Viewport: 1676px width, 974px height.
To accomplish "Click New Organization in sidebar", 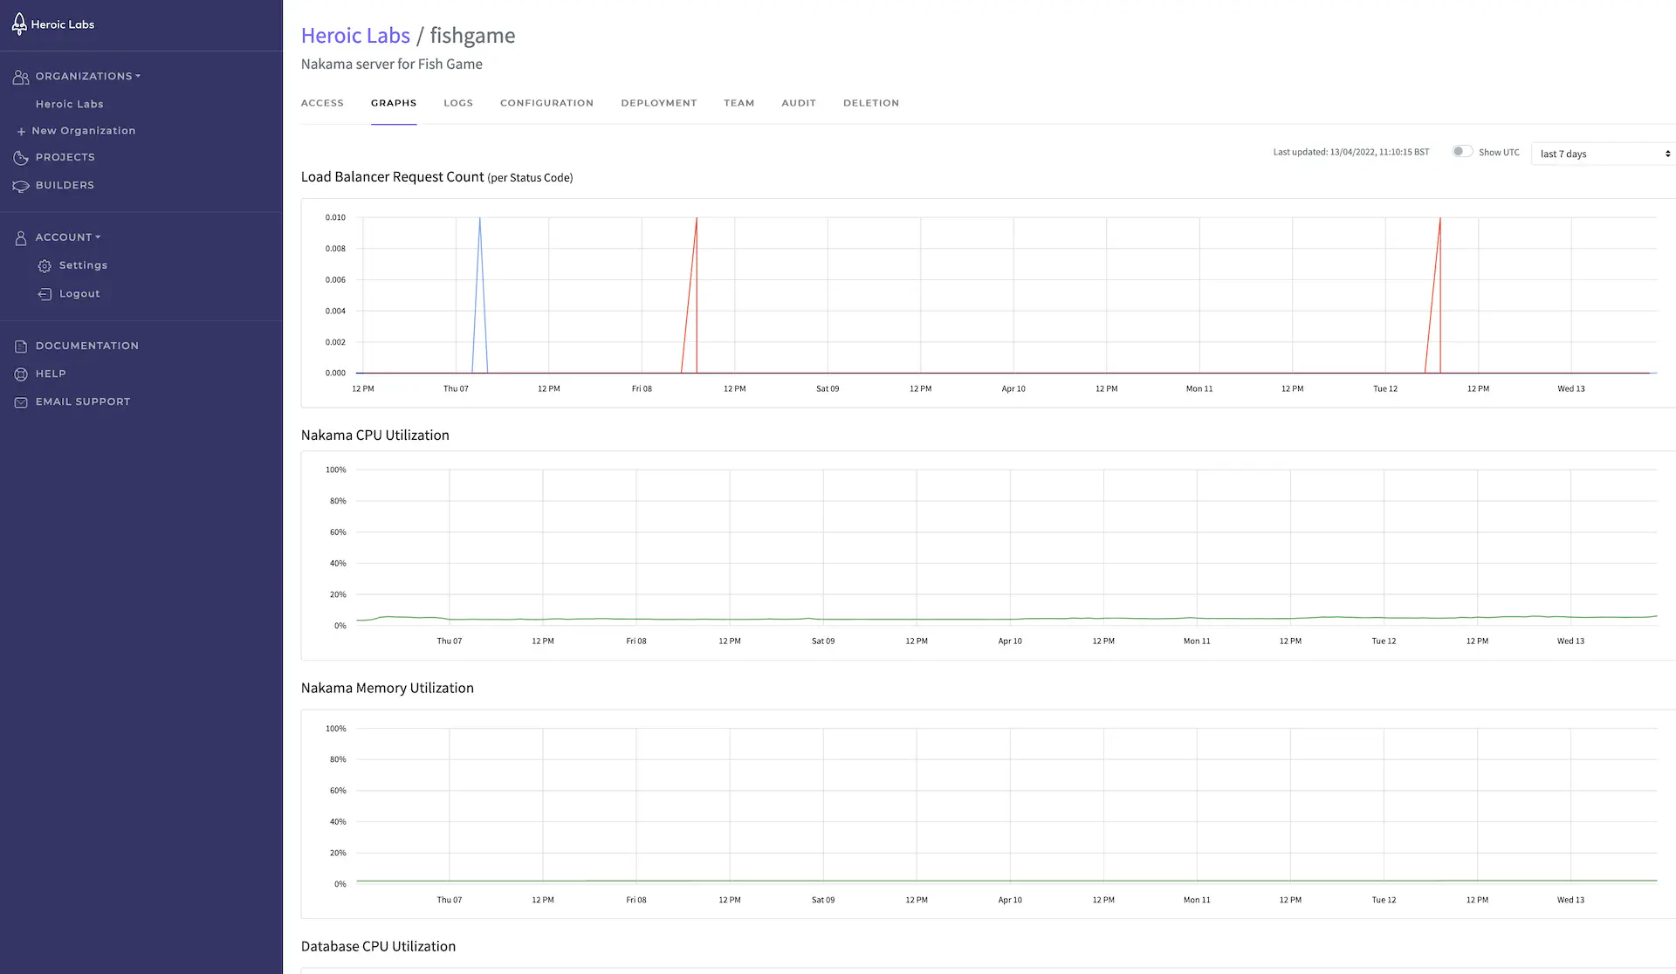I will coord(84,131).
